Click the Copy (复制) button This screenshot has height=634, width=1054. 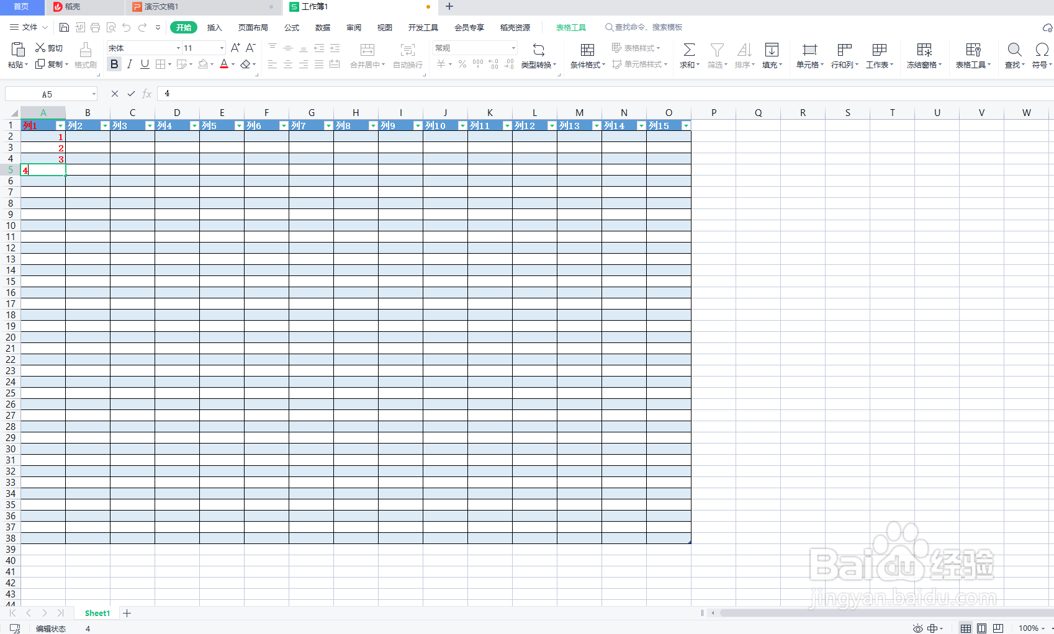pos(52,64)
